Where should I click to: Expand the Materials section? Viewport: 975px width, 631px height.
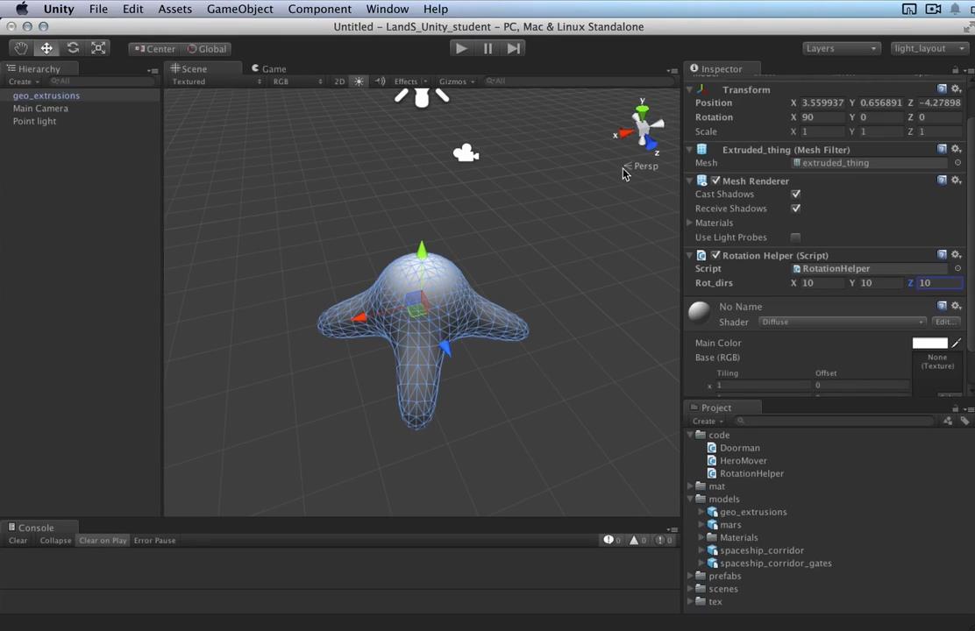[x=690, y=223]
